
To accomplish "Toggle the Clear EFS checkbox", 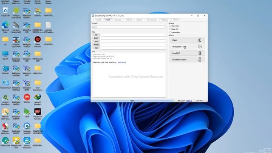I will [x=170, y=29].
